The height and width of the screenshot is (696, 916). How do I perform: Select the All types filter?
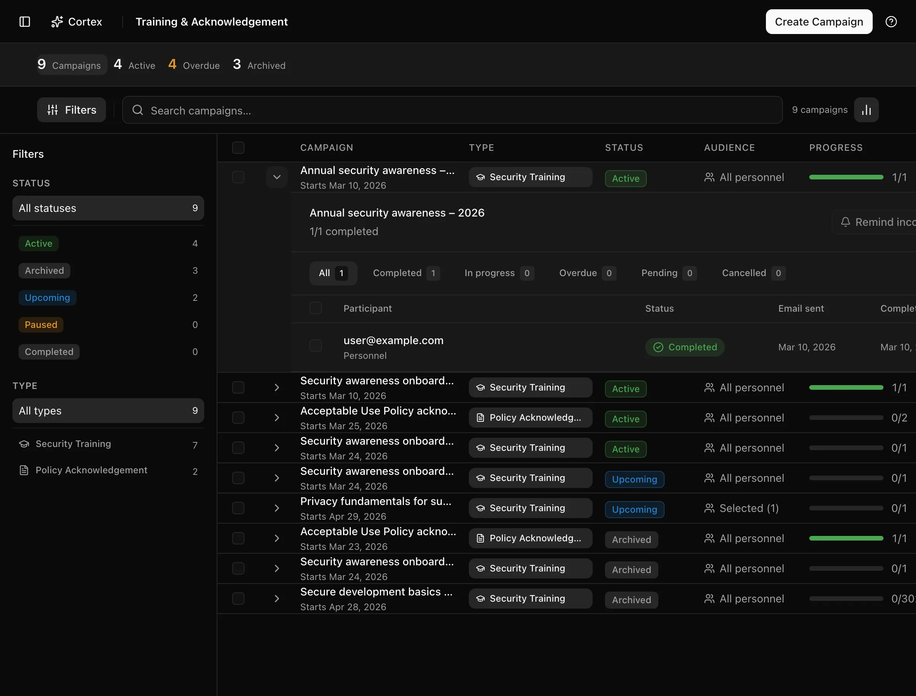click(x=108, y=411)
